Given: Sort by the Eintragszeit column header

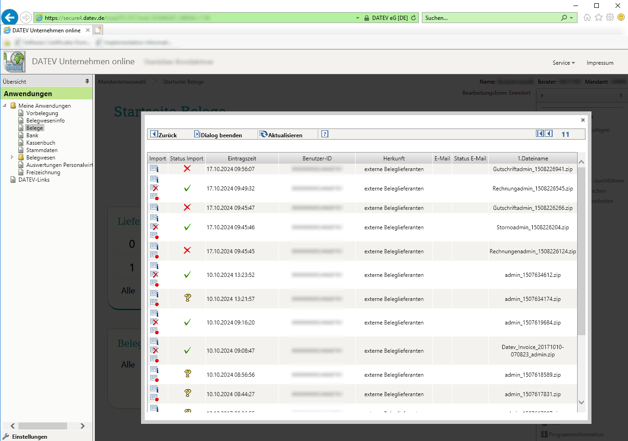Looking at the screenshot, I should click(x=242, y=159).
